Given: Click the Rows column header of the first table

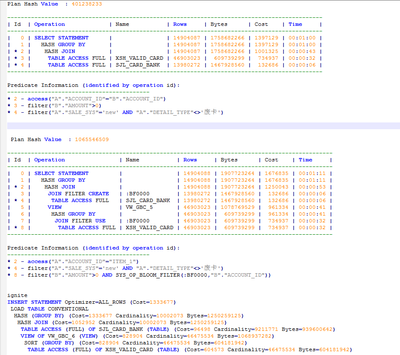Looking at the screenshot, I should pyautogui.click(x=180, y=24).
